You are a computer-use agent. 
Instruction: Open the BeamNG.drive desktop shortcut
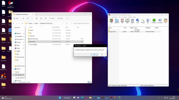[x=3, y=76]
